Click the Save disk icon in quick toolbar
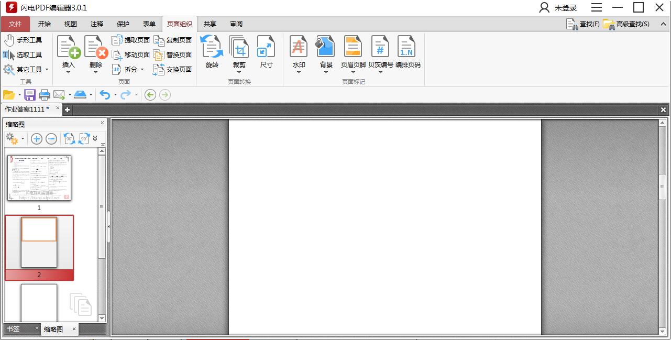This screenshot has width=671, height=340. click(x=30, y=95)
